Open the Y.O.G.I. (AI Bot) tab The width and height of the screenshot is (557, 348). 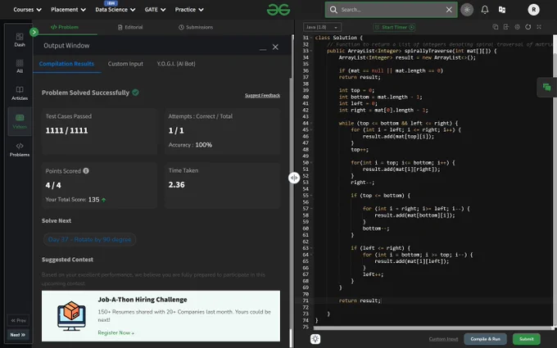[x=176, y=64]
